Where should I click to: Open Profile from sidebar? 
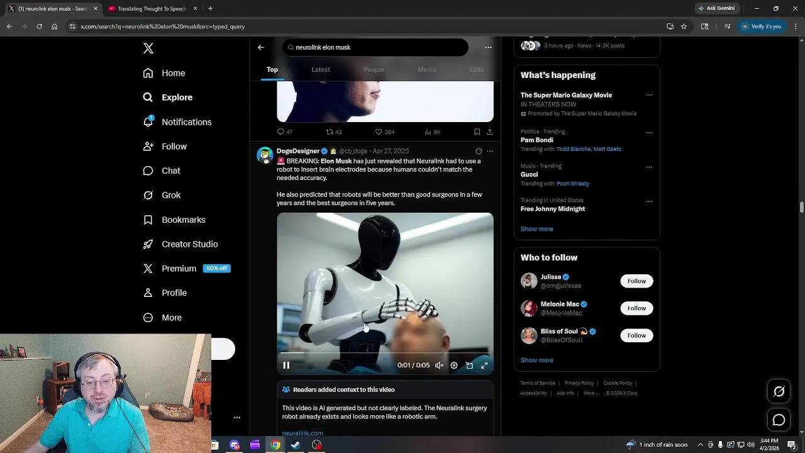coord(165,293)
